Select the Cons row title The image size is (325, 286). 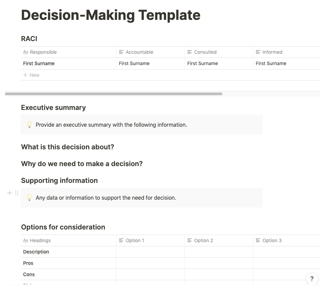click(x=29, y=274)
